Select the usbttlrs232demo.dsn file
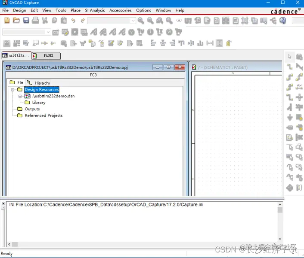304x258 pixels. pyautogui.click(x=53, y=96)
